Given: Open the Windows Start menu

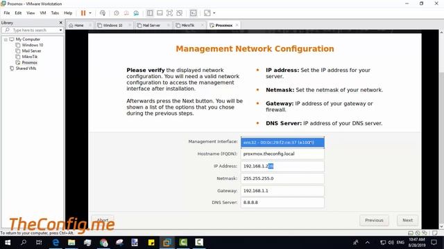Looking at the screenshot, I should coord(8,243).
